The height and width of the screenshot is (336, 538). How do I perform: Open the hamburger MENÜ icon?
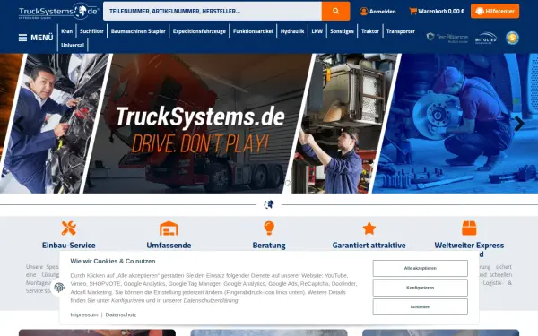click(x=22, y=38)
